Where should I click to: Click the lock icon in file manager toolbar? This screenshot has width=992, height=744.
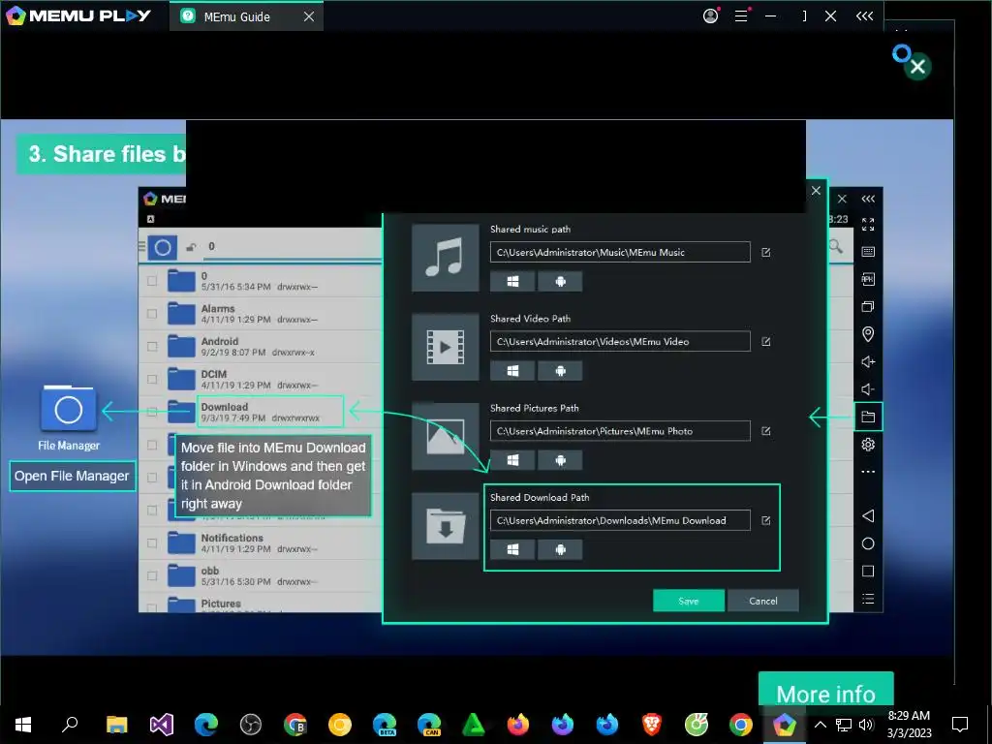(x=191, y=247)
